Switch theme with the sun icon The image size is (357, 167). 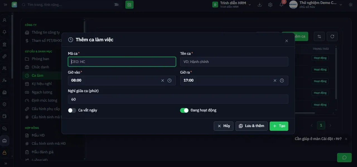tap(351, 5)
